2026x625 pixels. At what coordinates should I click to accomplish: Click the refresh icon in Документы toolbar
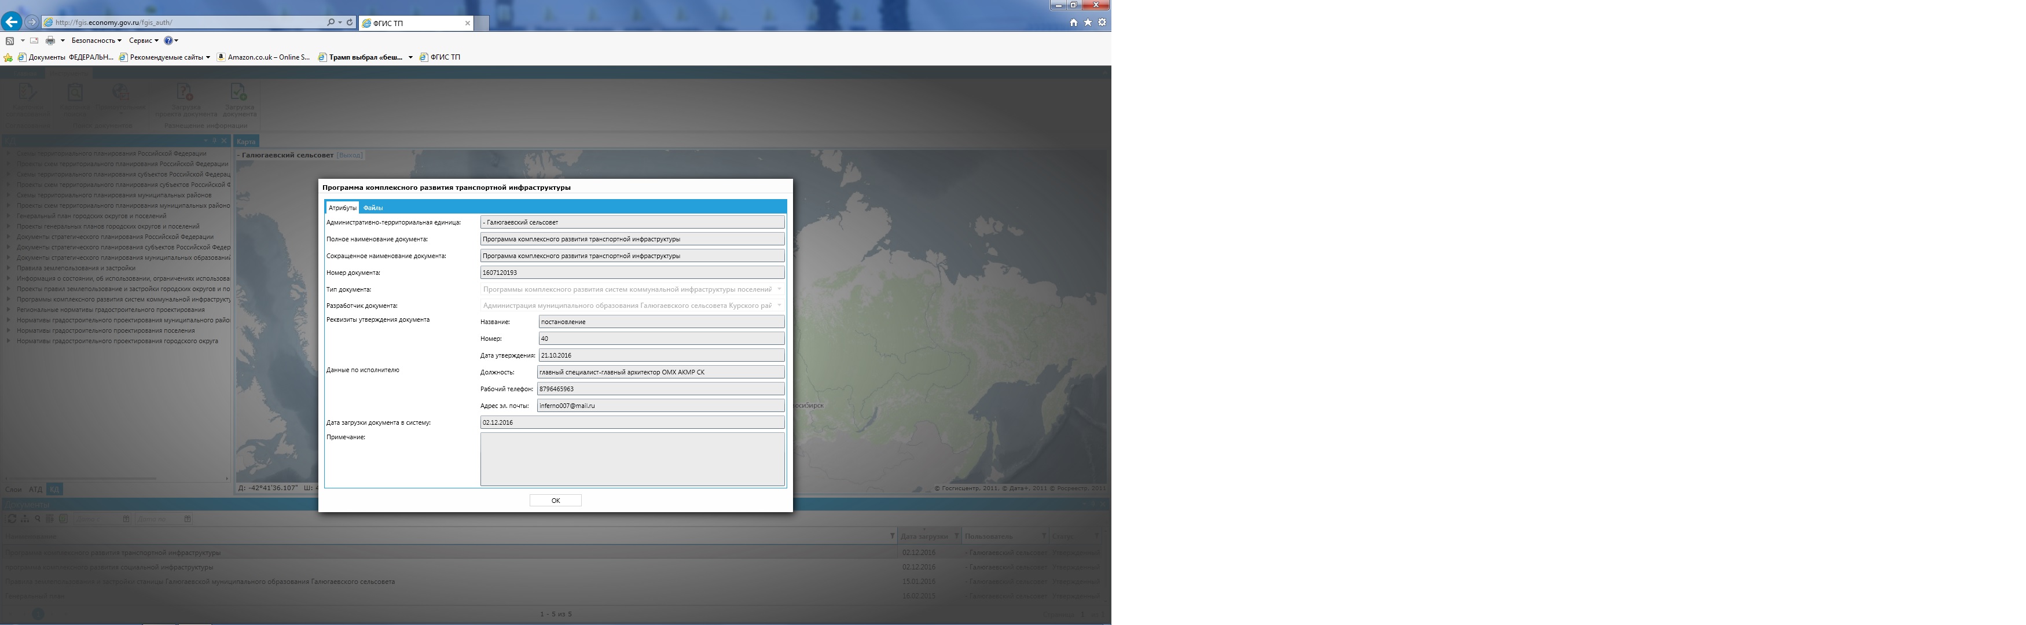pyautogui.click(x=11, y=519)
